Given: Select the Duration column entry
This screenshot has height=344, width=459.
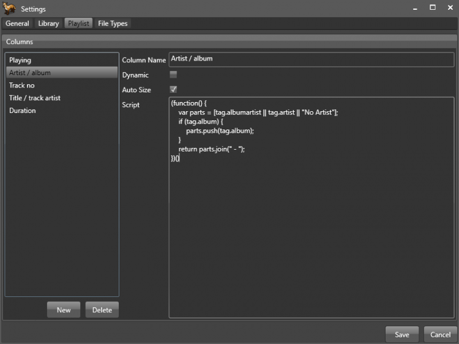Looking at the screenshot, I should [x=23, y=111].
